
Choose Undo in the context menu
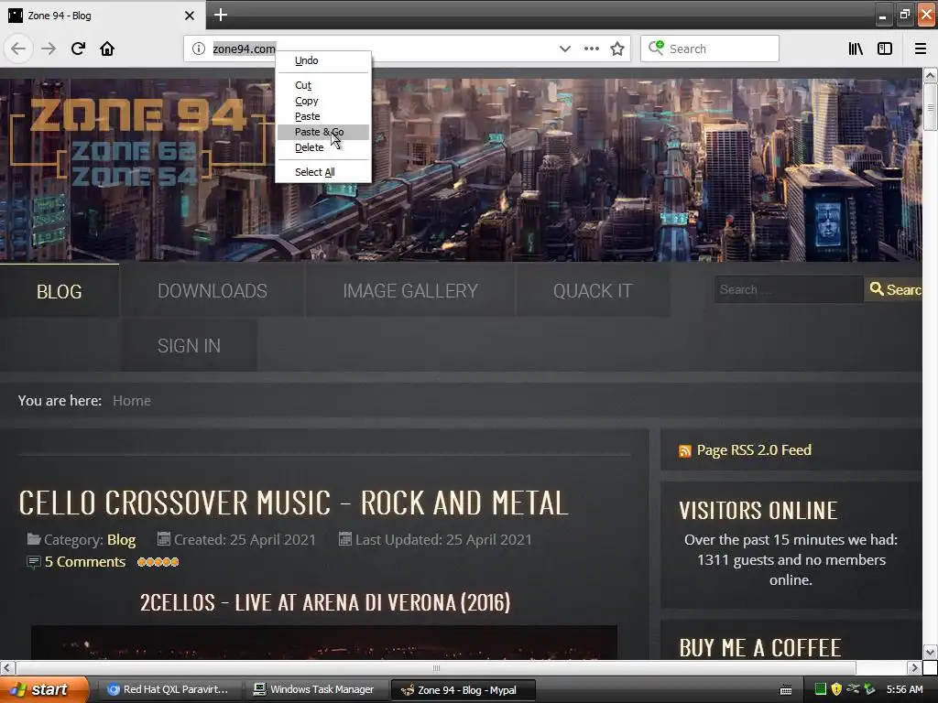pos(323,60)
